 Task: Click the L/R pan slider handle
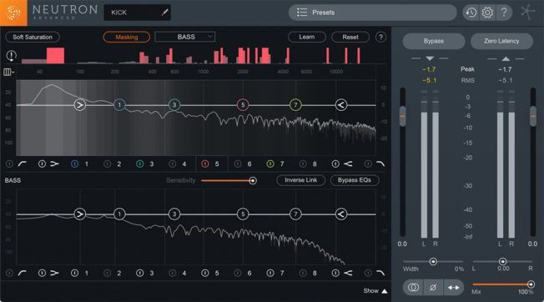tap(502, 261)
